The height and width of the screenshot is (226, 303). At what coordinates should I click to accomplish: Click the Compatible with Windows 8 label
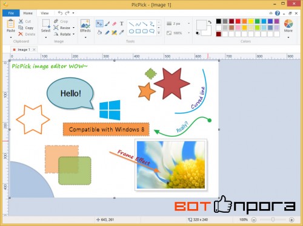coord(107,129)
